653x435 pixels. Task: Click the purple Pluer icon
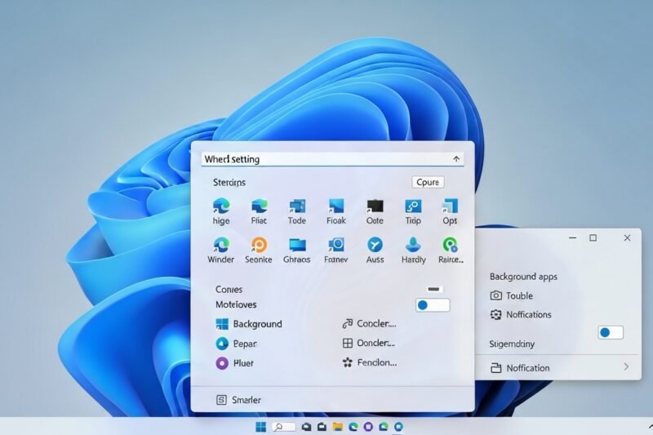coord(222,363)
